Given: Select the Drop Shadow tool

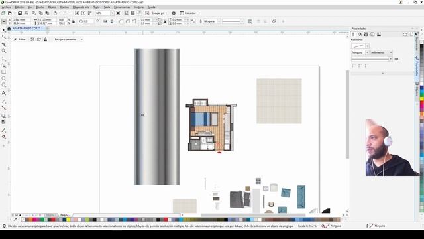Looking at the screenshot, I should 3,116.
